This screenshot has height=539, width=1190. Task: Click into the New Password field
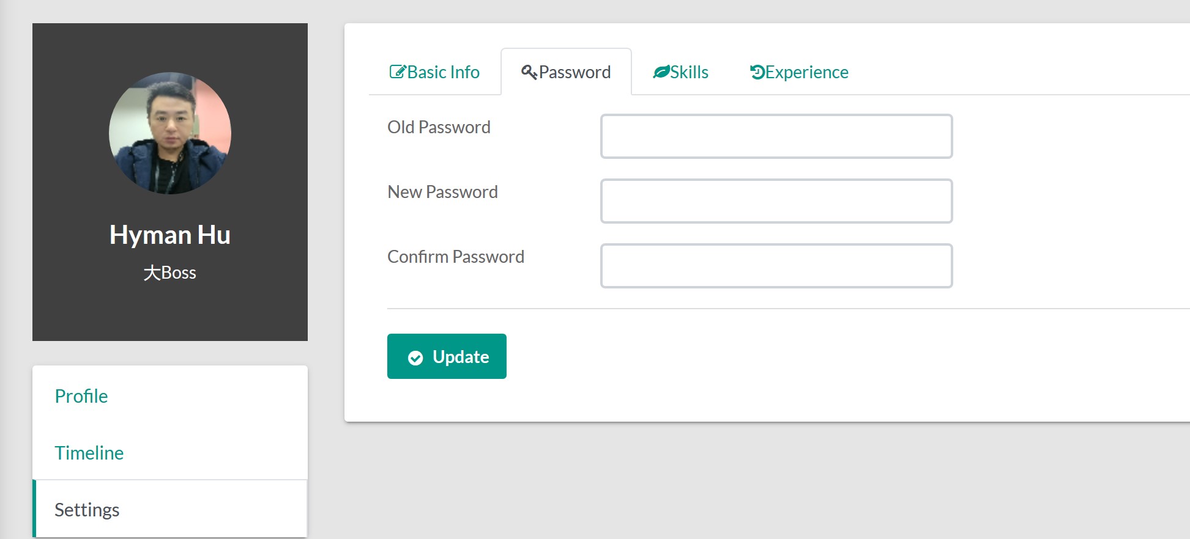pos(776,201)
